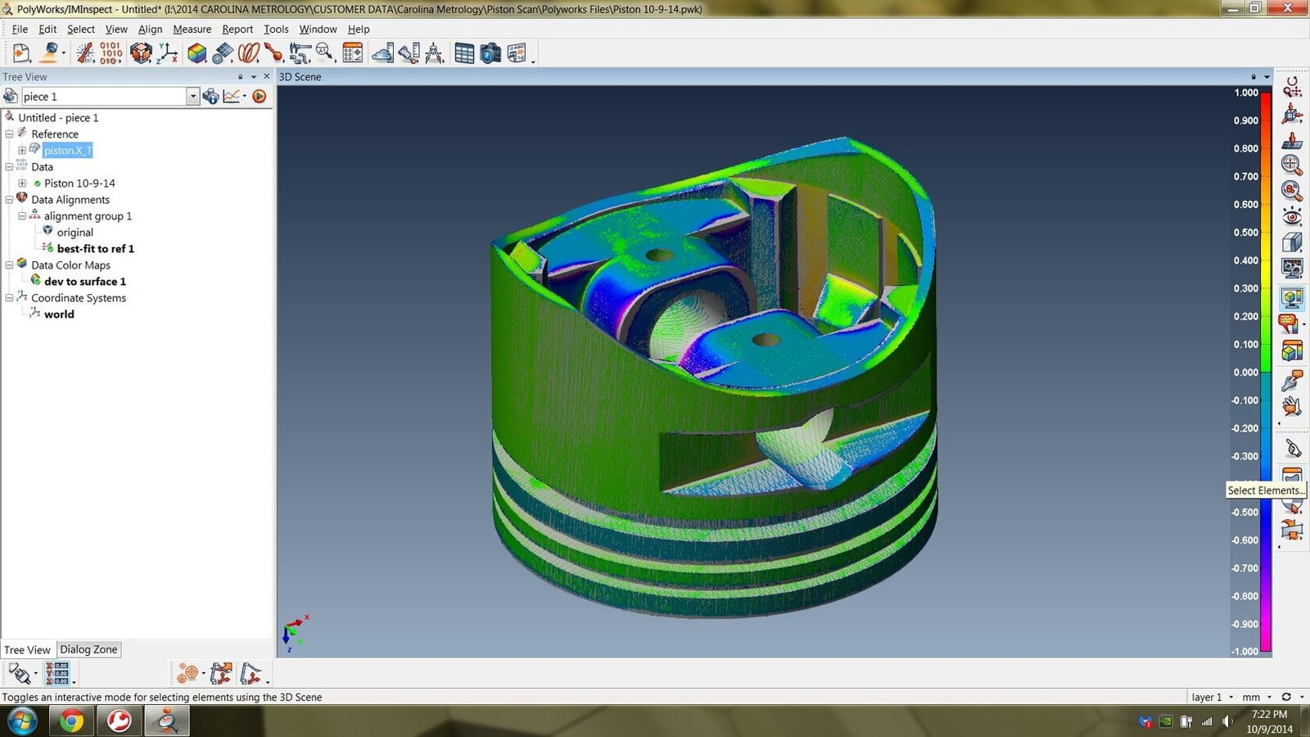Switch to the Dialog Zone tab

pos(88,649)
